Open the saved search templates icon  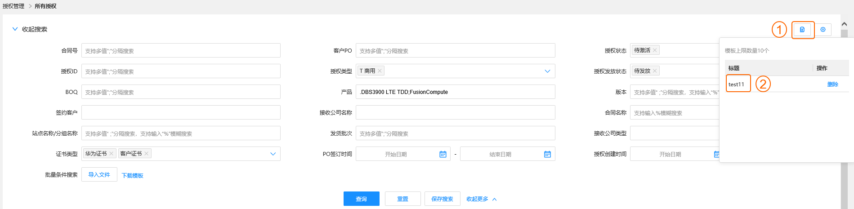coord(802,30)
